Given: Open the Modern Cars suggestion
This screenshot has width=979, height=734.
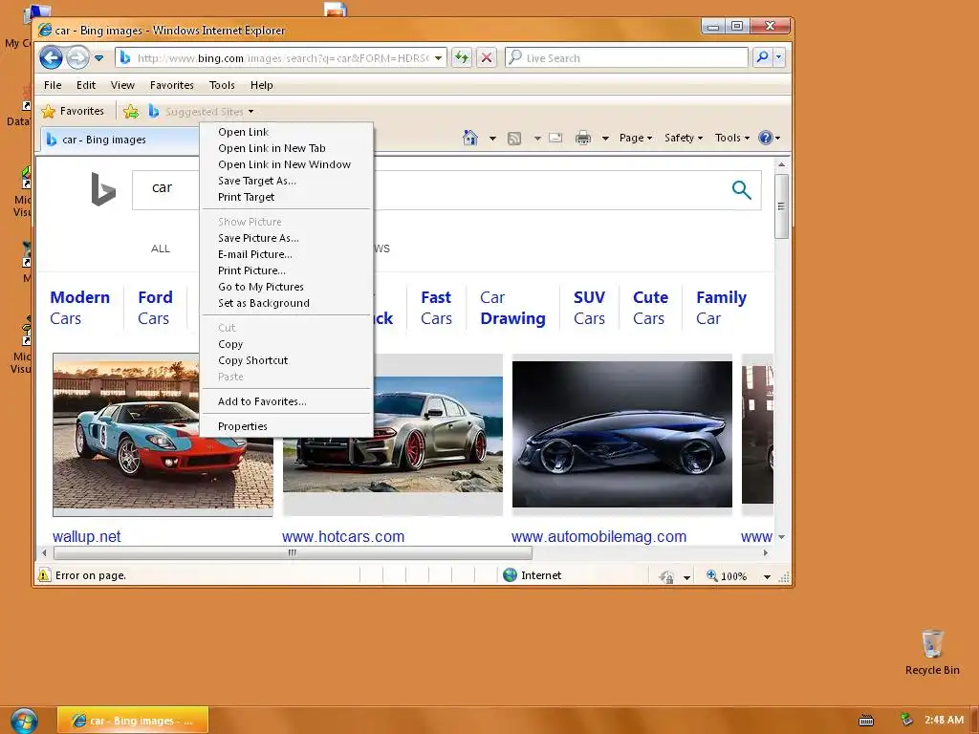Looking at the screenshot, I should click(x=80, y=308).
